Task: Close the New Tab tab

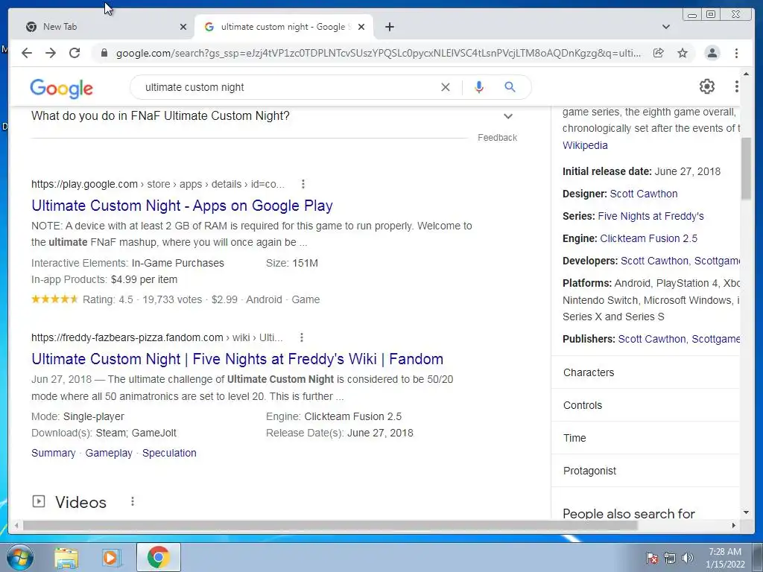Action: coord(183,27)
